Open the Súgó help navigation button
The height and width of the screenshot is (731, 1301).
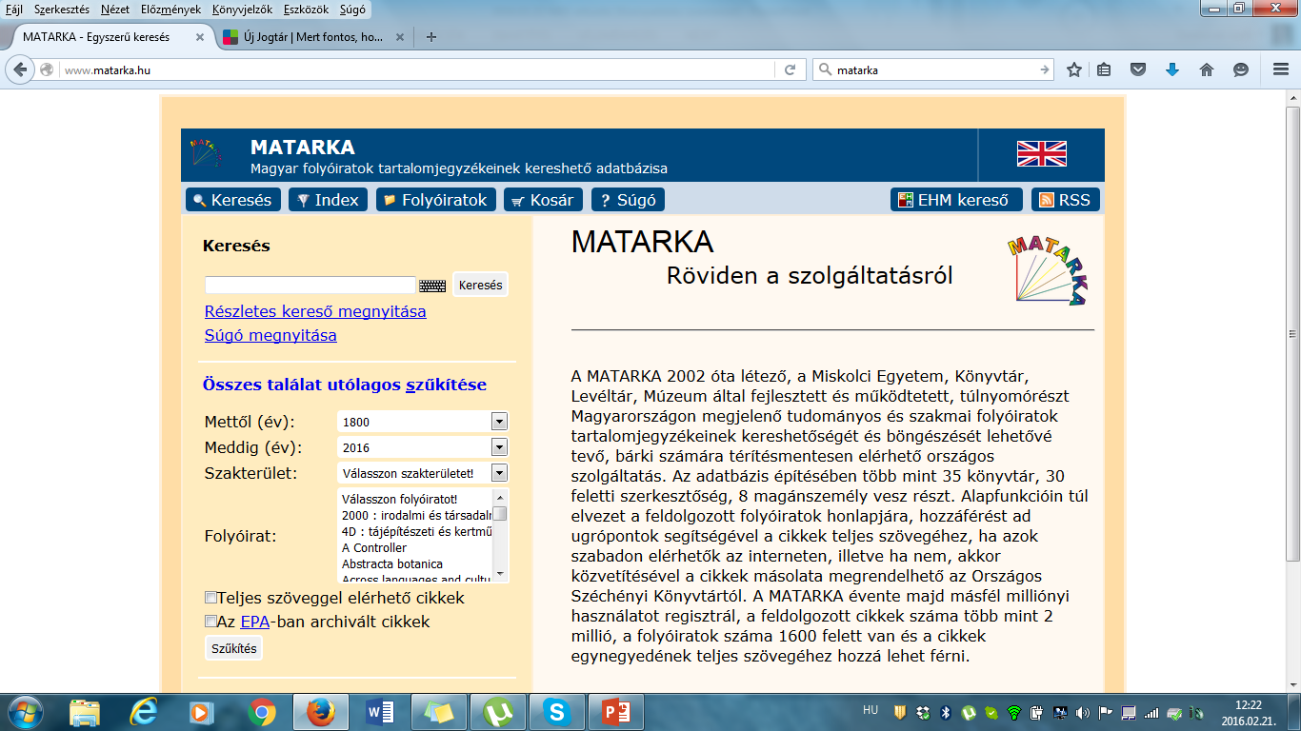(628, 200)
